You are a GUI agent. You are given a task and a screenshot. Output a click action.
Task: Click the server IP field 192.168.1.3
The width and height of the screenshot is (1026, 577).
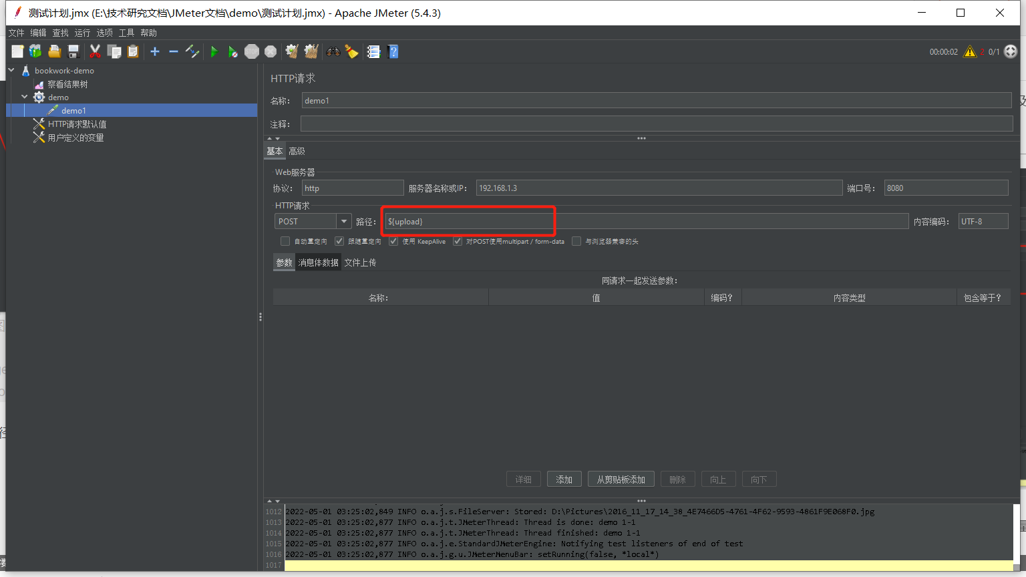click(659, 188)
